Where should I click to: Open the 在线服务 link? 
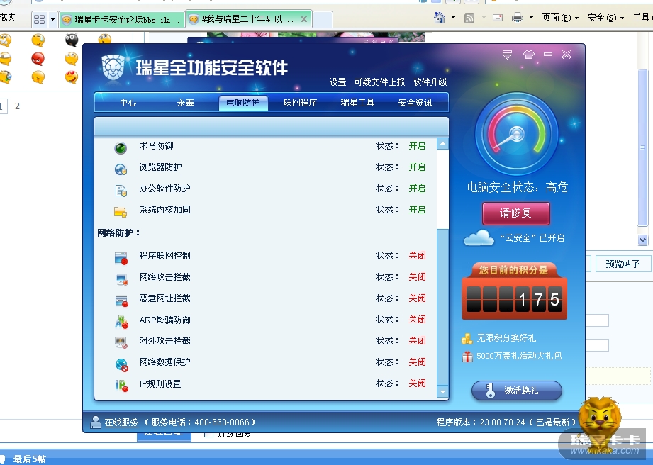point(121,422)
